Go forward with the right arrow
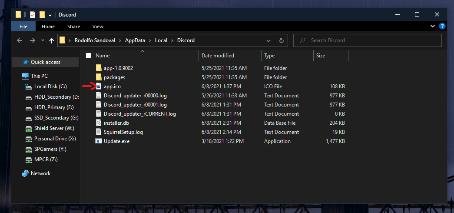 33,40
